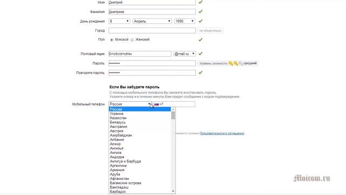Click the Имя field containing Дмитрий

click(x=152, y=2)
